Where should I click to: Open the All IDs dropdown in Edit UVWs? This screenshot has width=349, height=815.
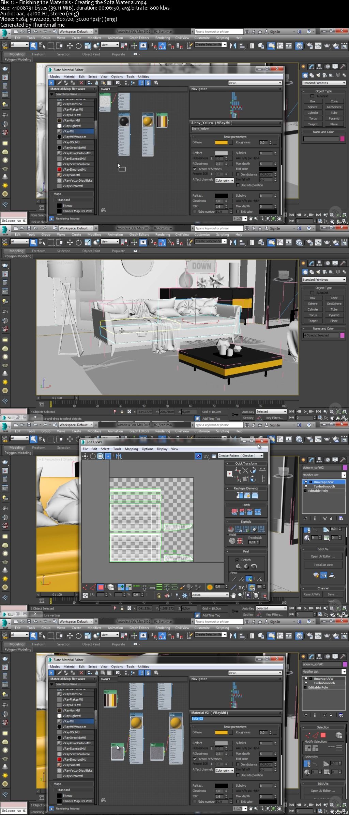coord(227,595)
